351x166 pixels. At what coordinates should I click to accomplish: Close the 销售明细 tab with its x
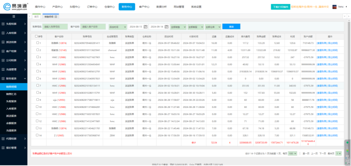click(56, 16)
